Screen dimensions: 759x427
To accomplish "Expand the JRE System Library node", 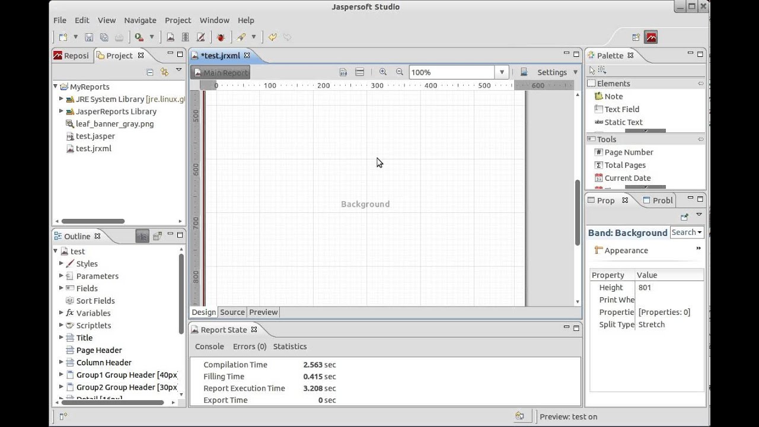I will pyautogui.click(x=61, y=99).
